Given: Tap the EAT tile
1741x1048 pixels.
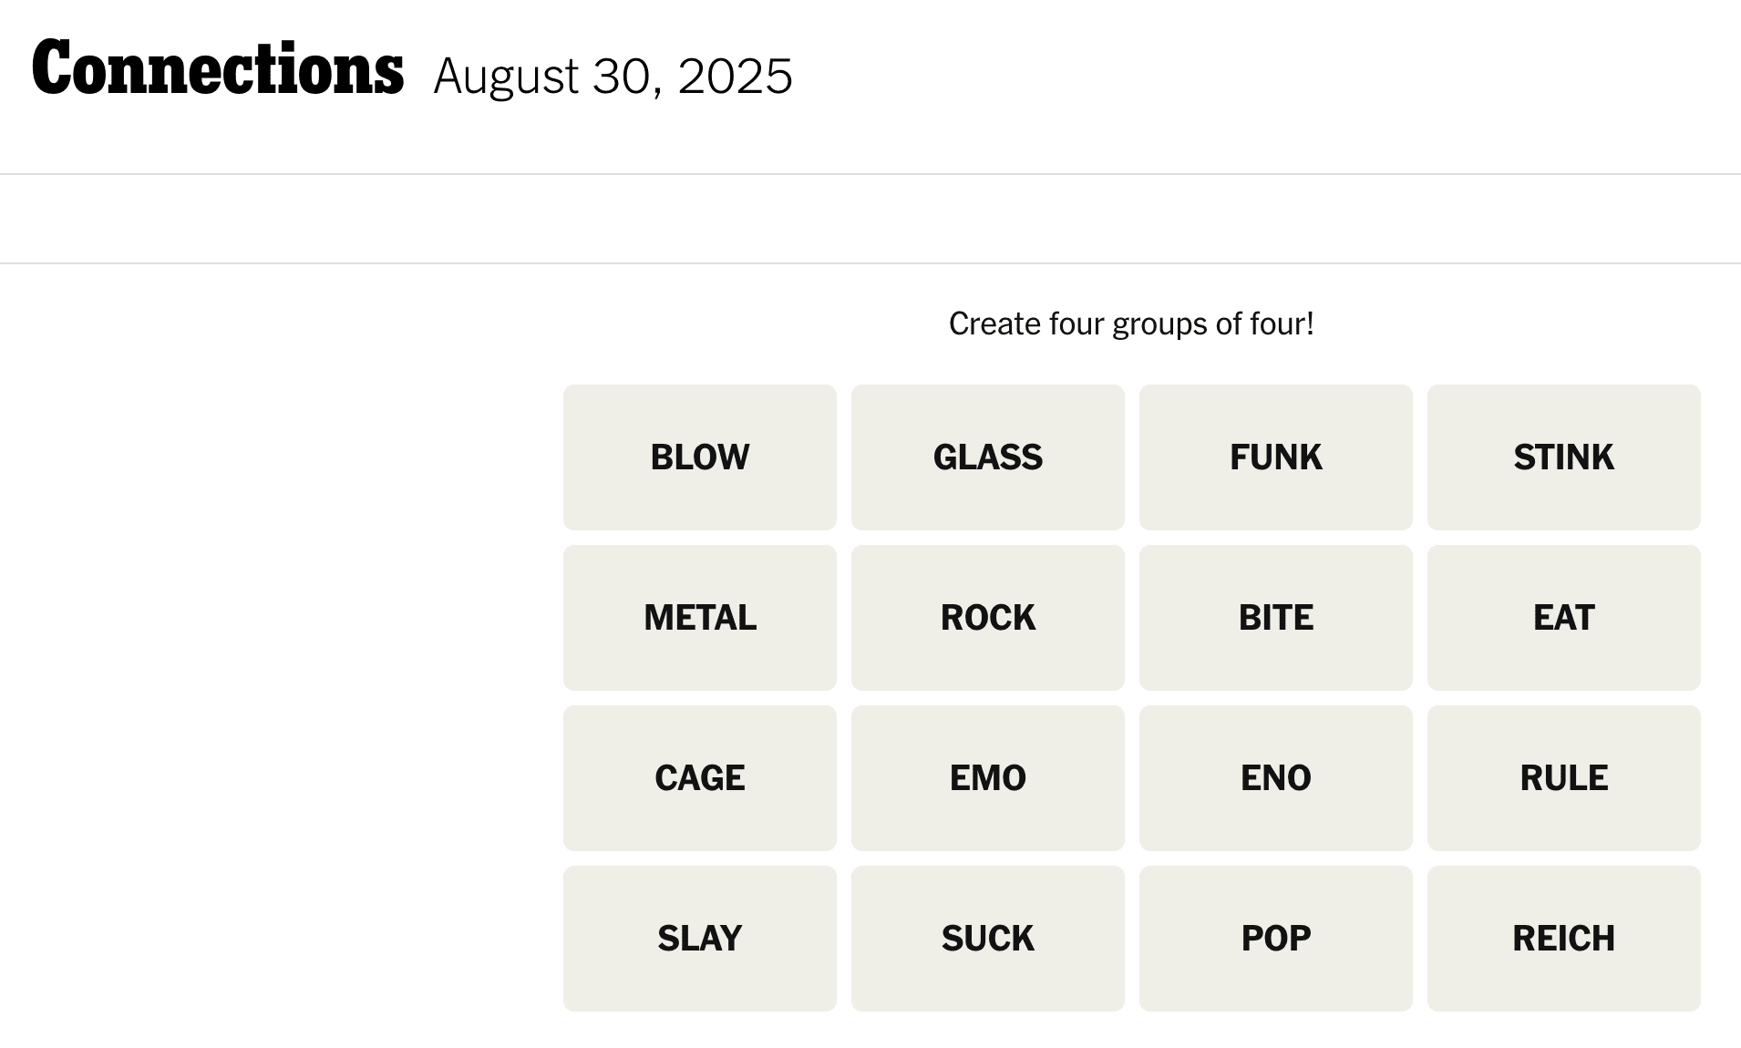Looking at the screenshot, I should pos(1563,617).
